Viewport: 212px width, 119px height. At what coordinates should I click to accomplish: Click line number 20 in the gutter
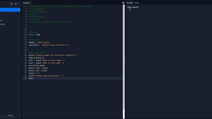tap(26, 55)
